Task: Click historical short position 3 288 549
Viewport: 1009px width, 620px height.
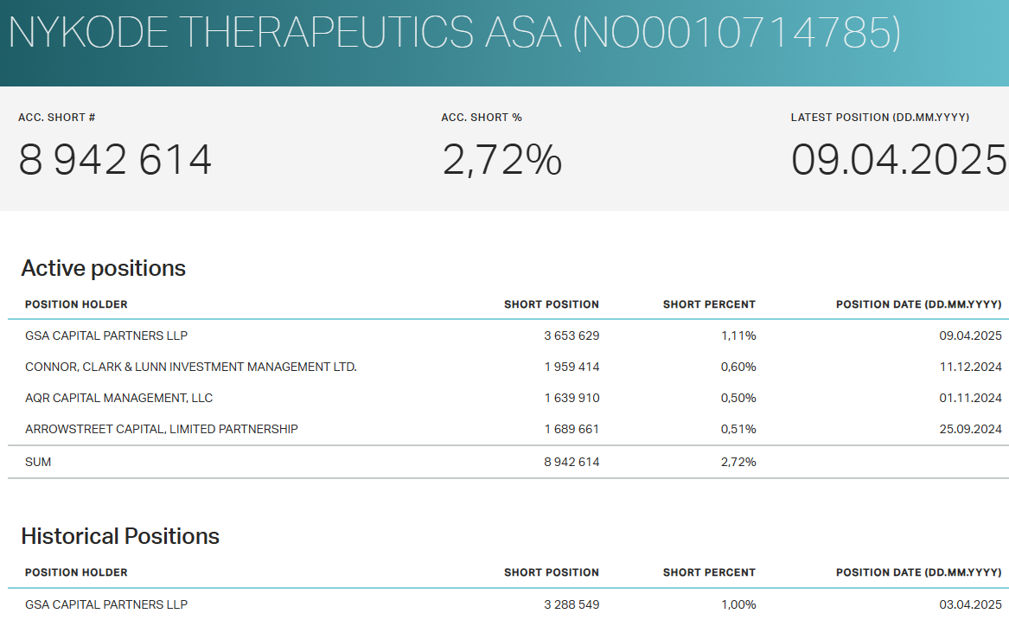Action: point(572,604)
